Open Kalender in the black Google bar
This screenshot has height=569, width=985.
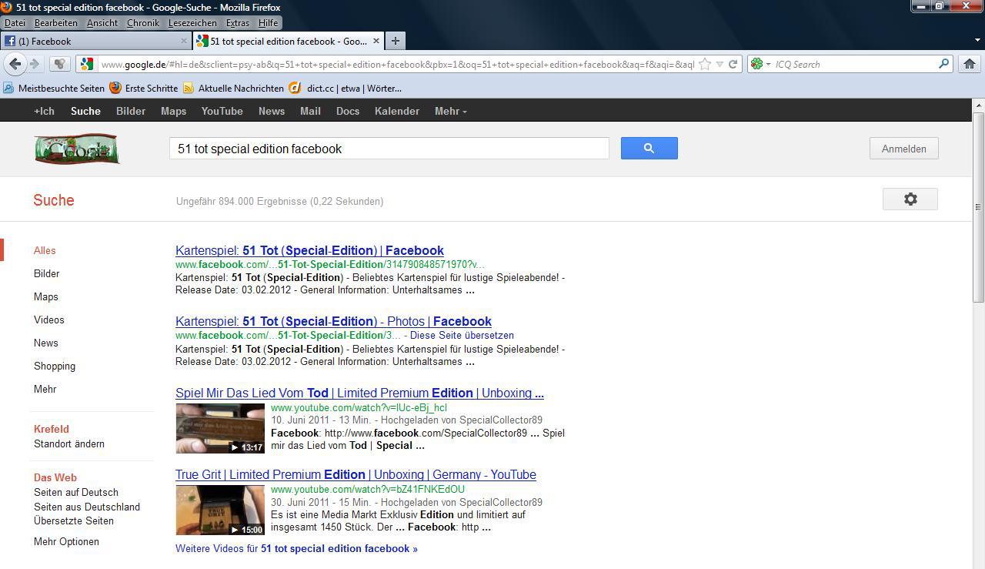click(397, 111)
